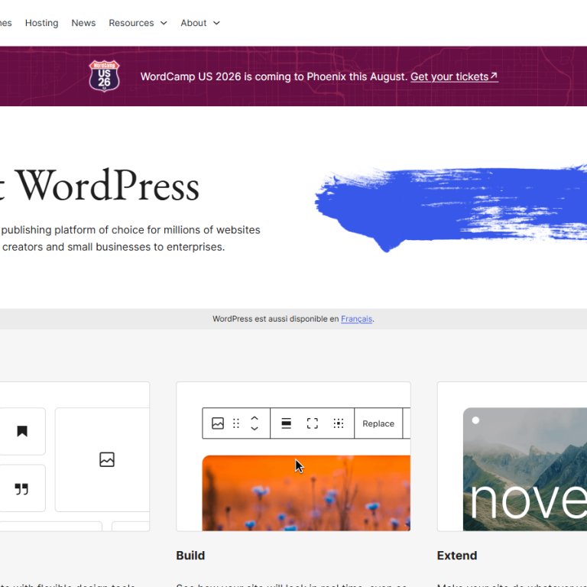
Task: Click the image block icon in Design card
Action: tap(107, 459)
